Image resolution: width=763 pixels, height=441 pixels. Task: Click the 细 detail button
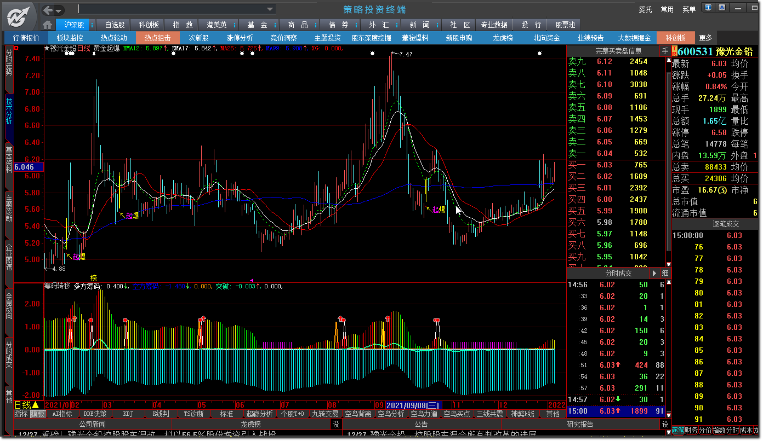665,273
